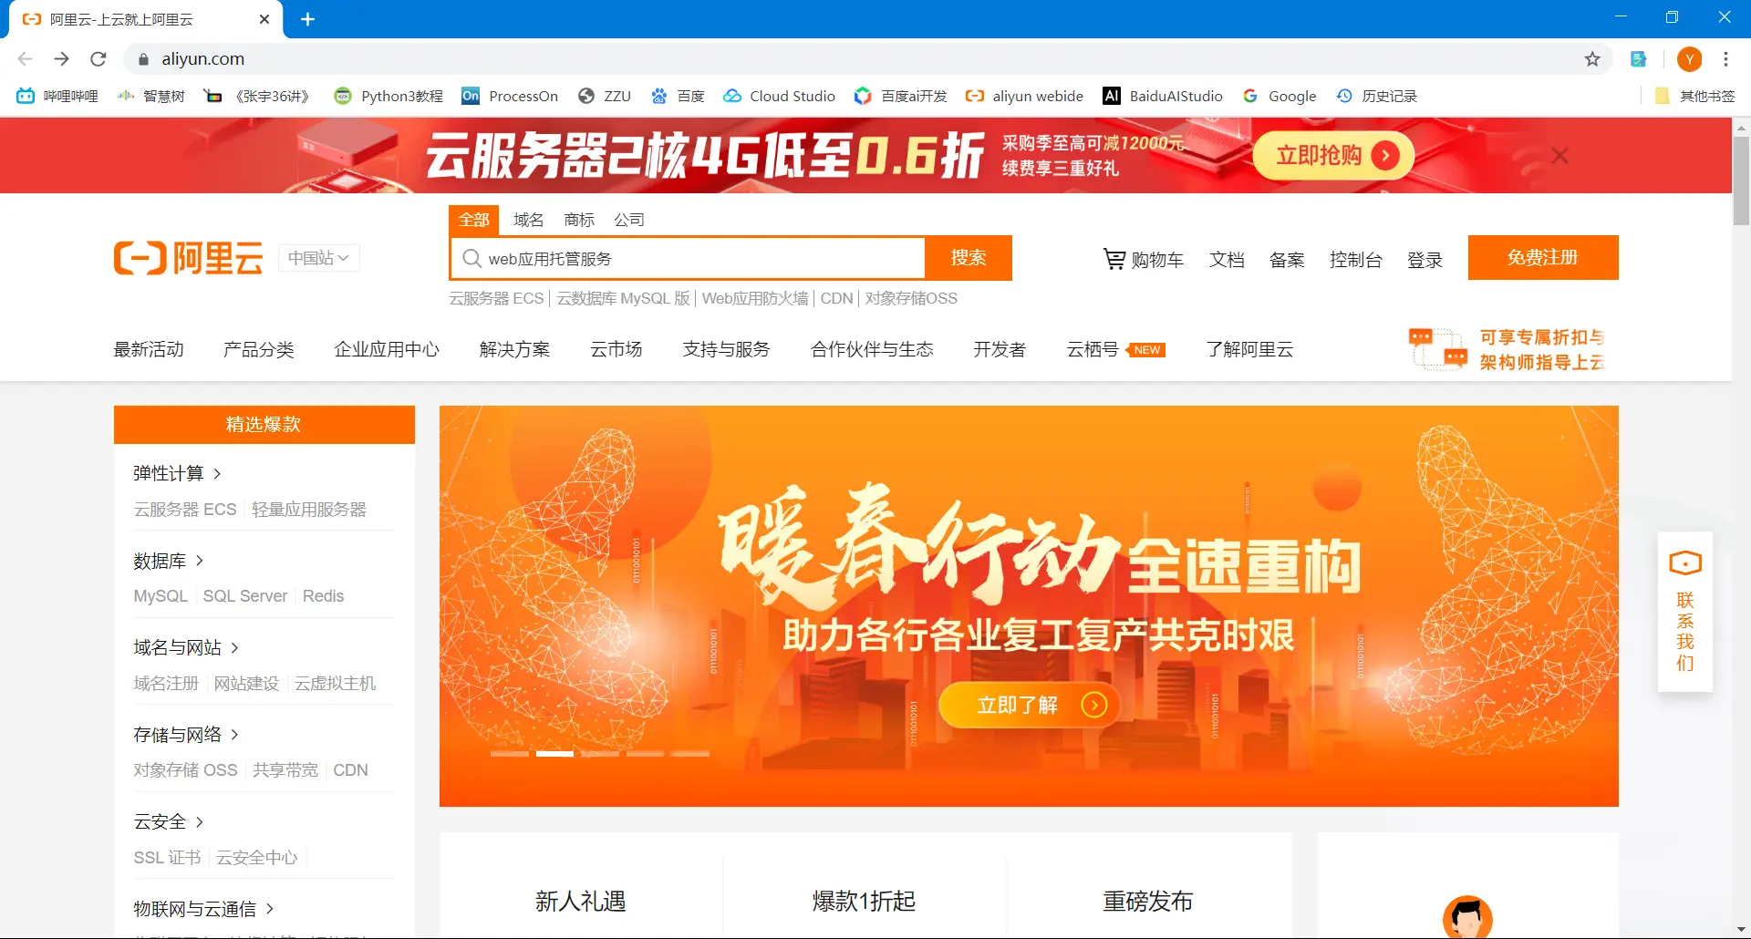Click the magnifier icon in search box
1751x939 pixels.
tap(471, 259)
